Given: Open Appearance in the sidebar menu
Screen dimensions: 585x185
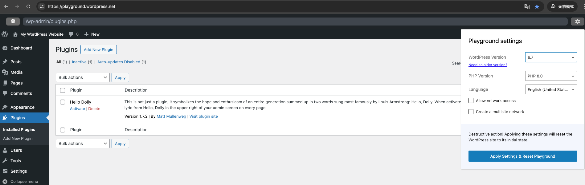Looking at the screenshot, I should coord(22,107).
